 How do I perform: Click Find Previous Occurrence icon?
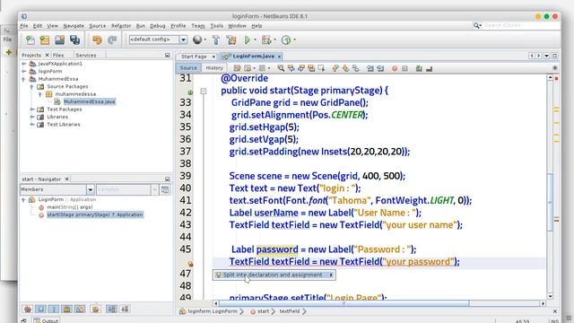click(x=291, y=68)
